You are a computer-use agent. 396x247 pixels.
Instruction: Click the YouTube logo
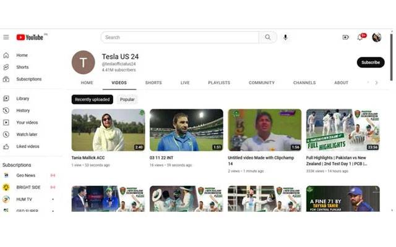coord(30,37)
